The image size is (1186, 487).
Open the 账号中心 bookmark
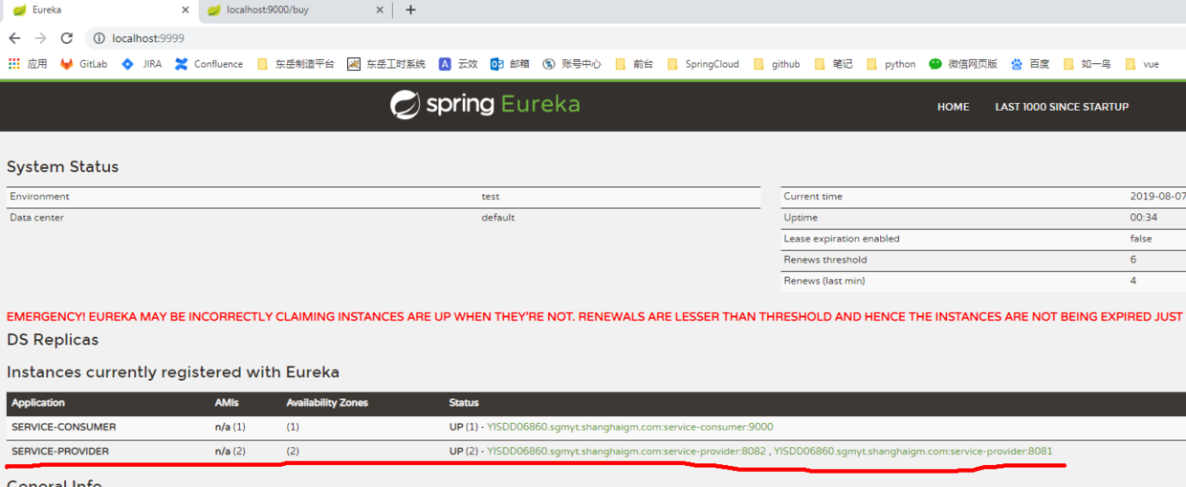pyautogui.click(x=572, y=64)
